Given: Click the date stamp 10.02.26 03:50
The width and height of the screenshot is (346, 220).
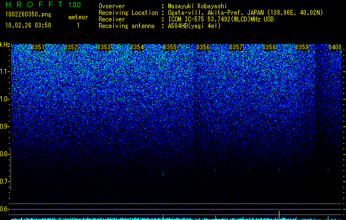Looking at the screenshot, I should (28, 25).
